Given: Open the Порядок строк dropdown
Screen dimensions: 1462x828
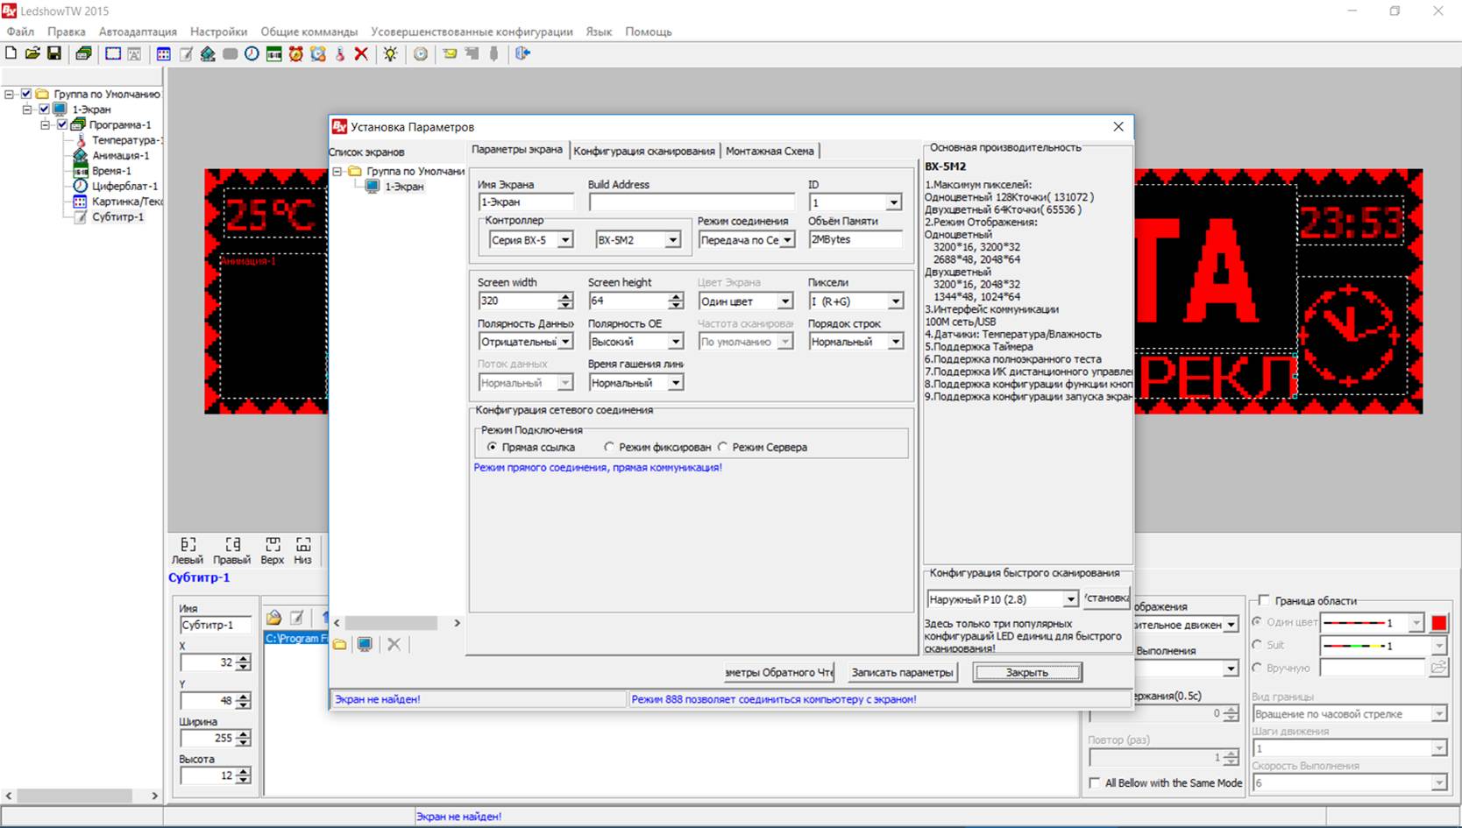Looking at the screenshot, I should tap(895, 342).
